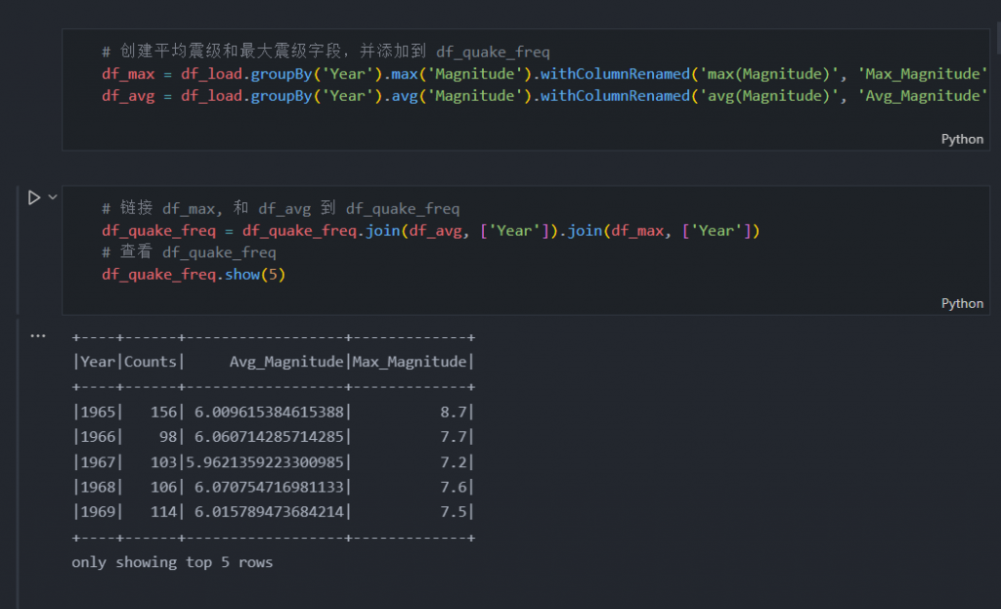This screenshot has width=1001, height=609.
Task: Click the average value 6.070754716981133
Action: point(269,487)
